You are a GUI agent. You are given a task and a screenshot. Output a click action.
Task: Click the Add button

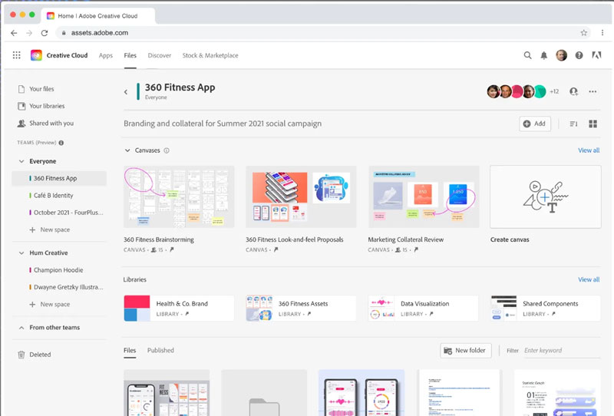point(535,124)
